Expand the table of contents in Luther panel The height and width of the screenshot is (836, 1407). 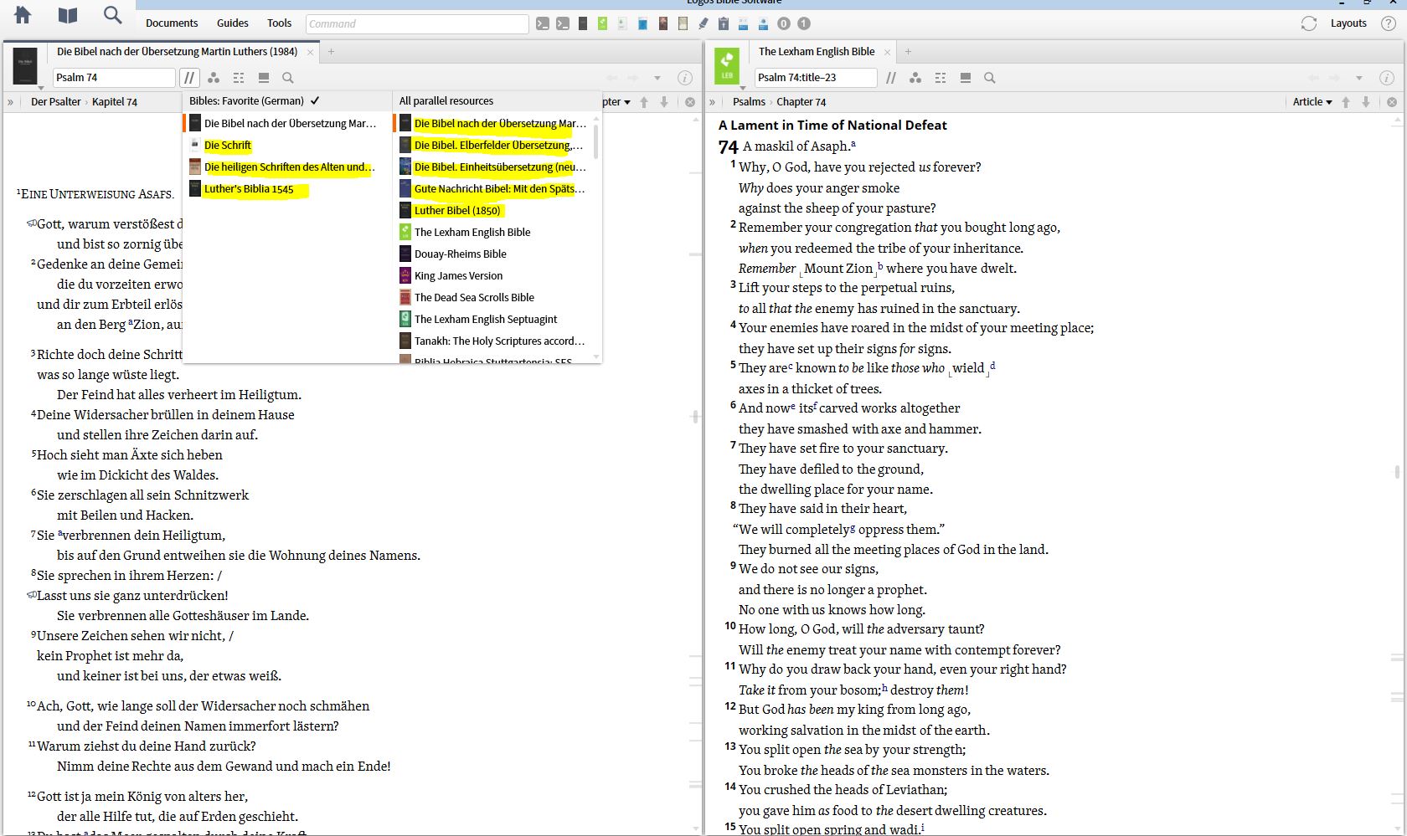pyautogui.click(x=10, y=102)
